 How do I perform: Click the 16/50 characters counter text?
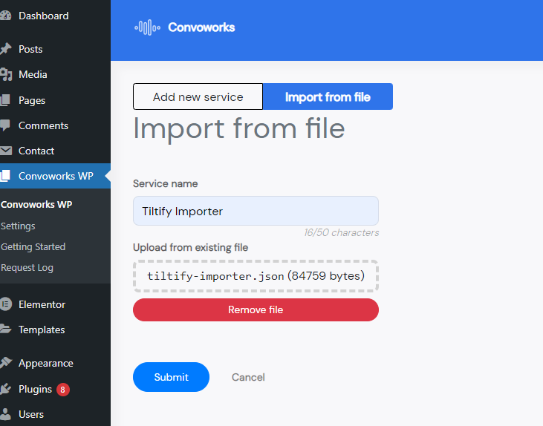pyautogui.click(x=342, y=232)
